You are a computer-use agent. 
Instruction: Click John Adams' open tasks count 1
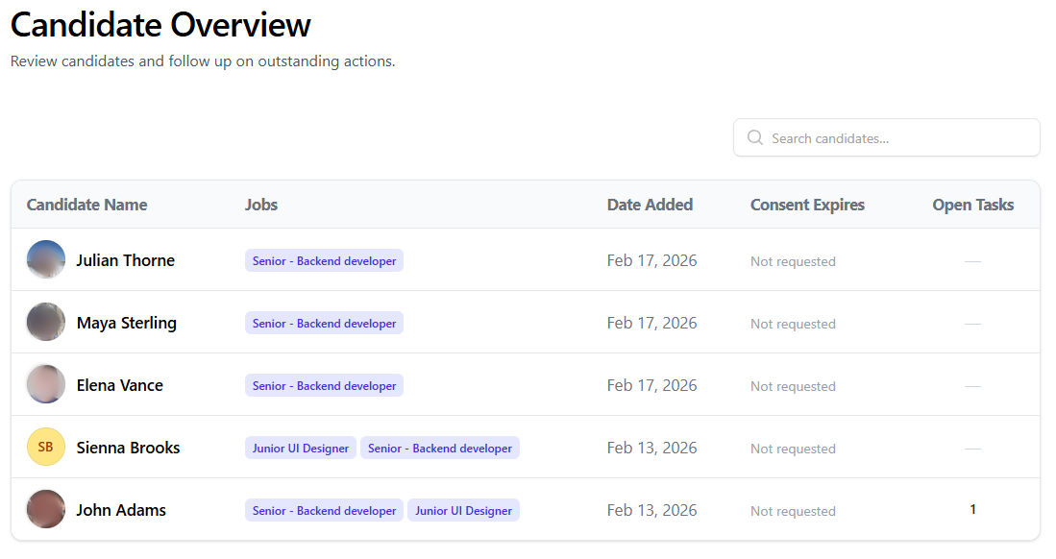(972, 510)
